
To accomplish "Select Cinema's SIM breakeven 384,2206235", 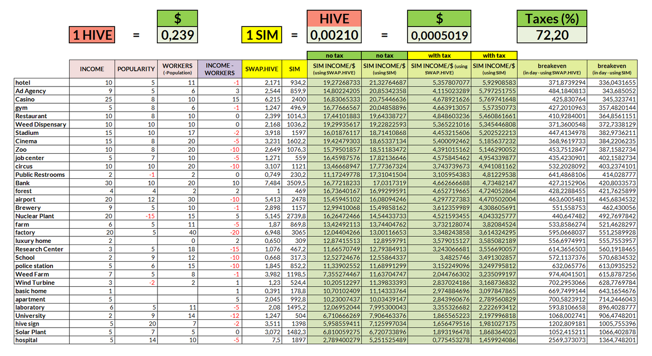I will (x=612, y=141).
